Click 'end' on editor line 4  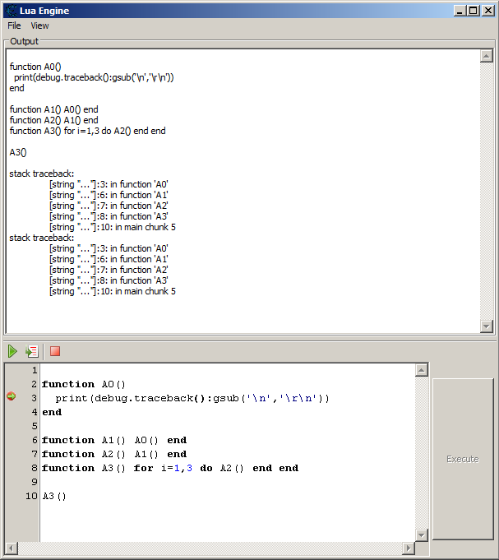52,412
